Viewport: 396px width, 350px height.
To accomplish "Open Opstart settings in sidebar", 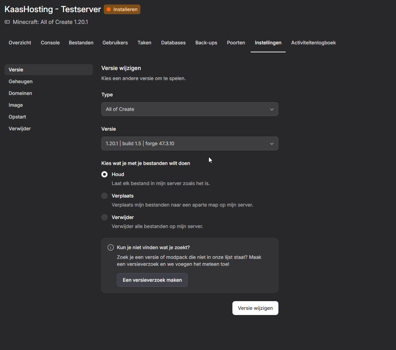I will 17,117.
